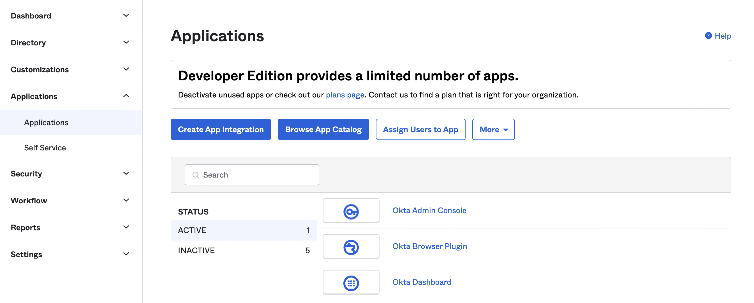754x303 pixels.
Task: Expand the Directory menu chevron
Action: pos(126,42)
